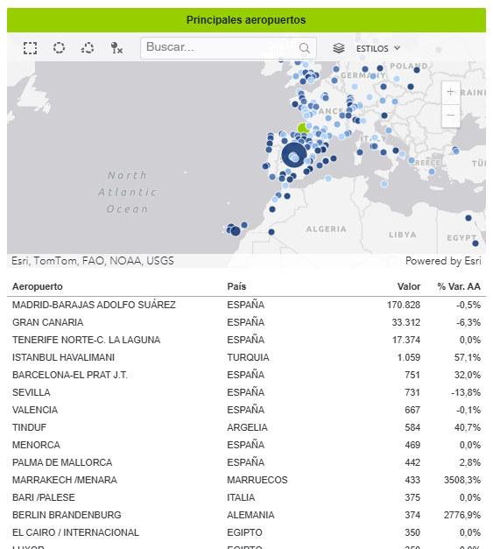Select the PALMA DE MALLORCA row
This screenshot has height=549, width=493.
(x=247, y=462)
